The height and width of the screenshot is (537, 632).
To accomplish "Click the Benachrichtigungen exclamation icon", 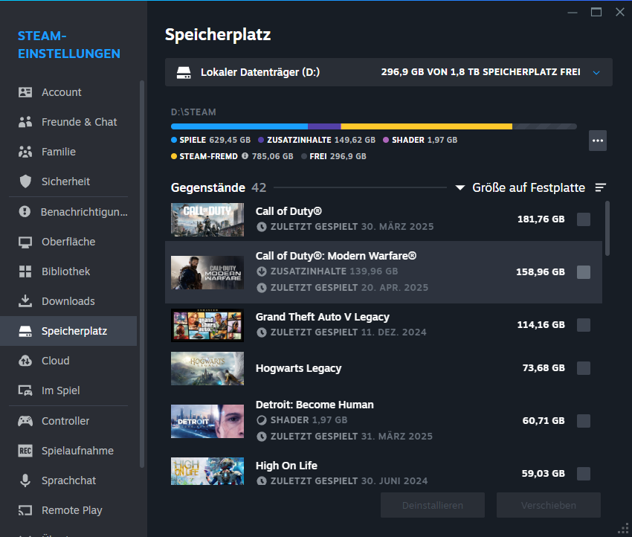I will (x=25, y=211).
